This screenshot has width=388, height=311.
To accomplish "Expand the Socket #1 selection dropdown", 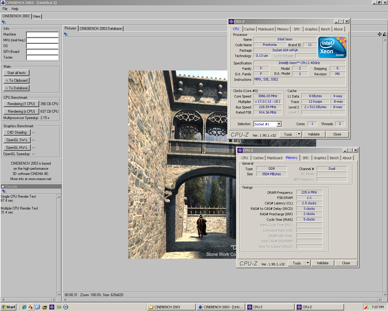I will click(x=279, y=124).
